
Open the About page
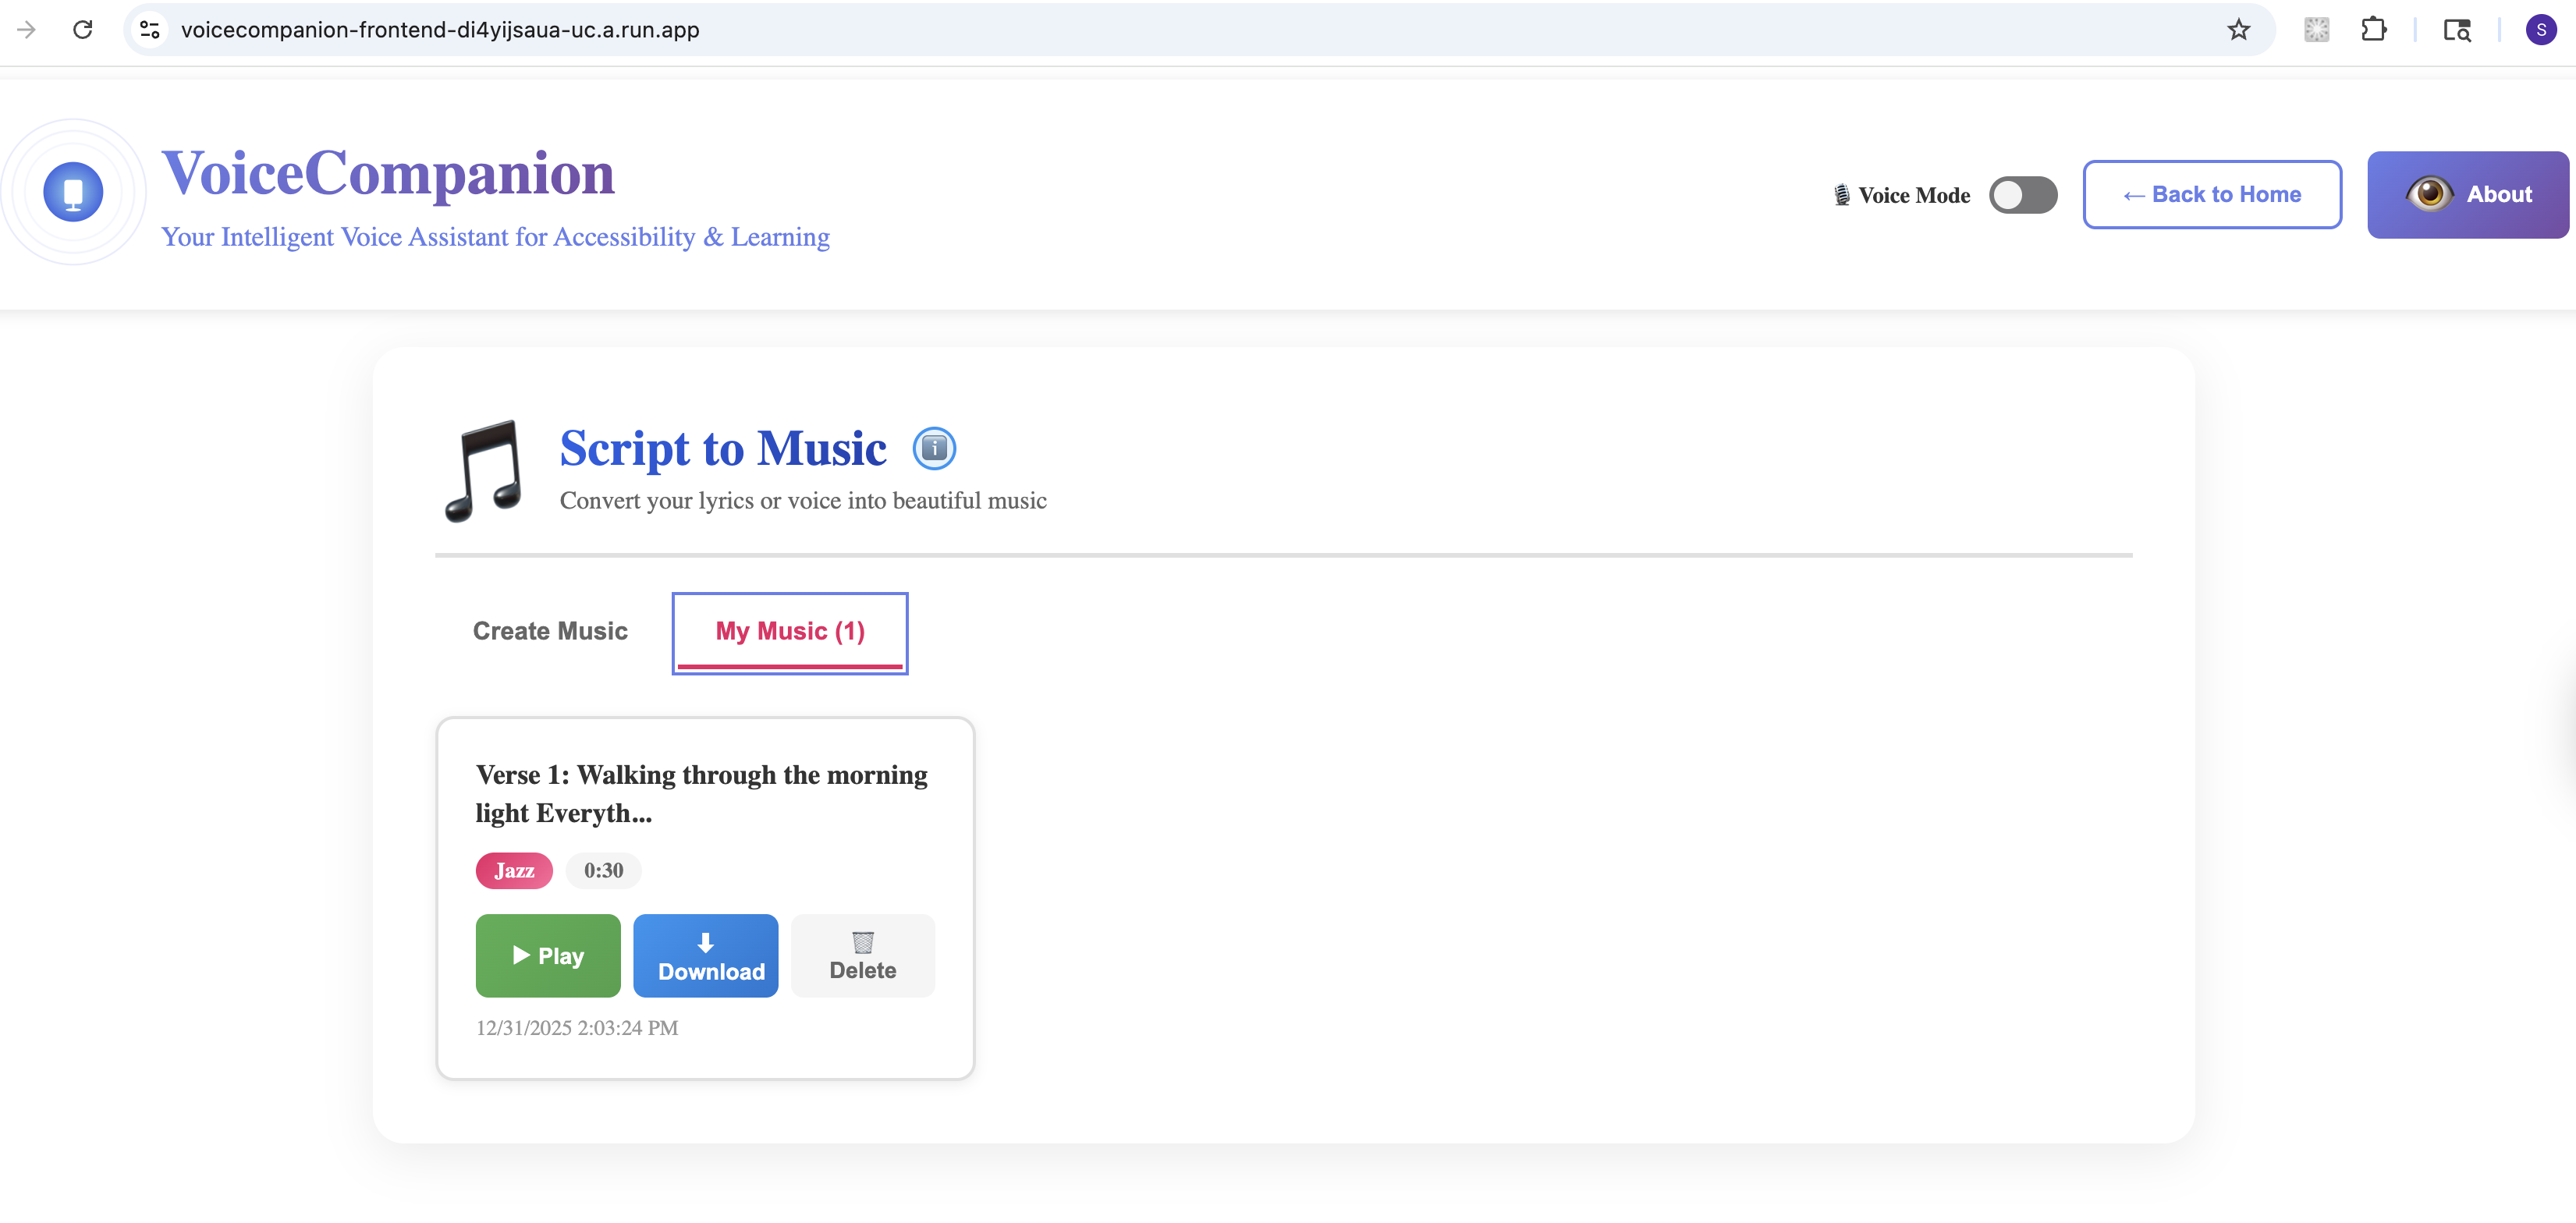point(2467,194)
